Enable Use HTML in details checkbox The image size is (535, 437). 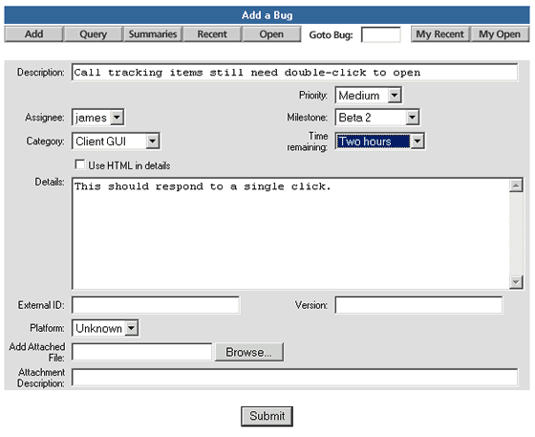pyautogui.click(x=80, y=164)
